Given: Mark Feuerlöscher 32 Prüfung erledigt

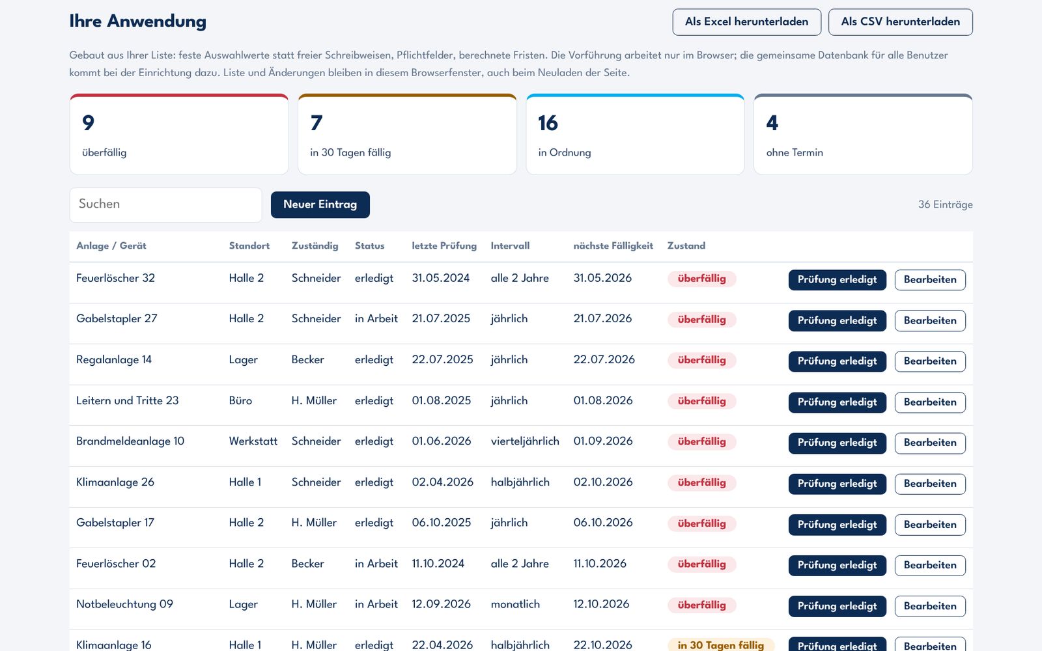Looking at the screenshot, I should pos(837,280).
